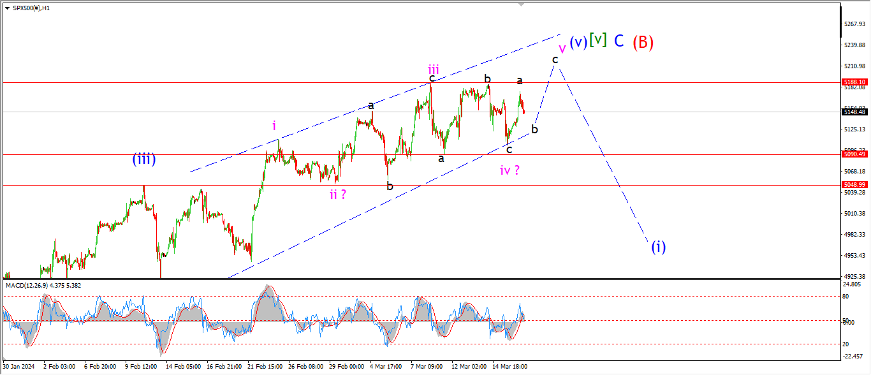Click the black 5148.48 current price tag
The height and width of the screenshot is (375, 871).
(854, 112)
